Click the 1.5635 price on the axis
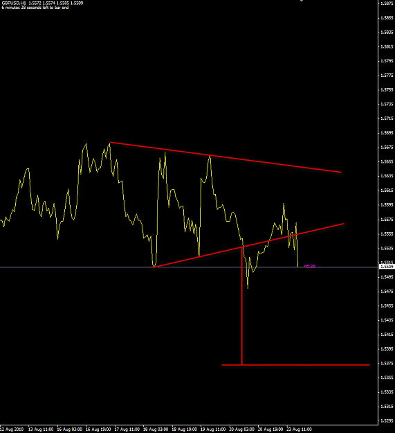This screenshot has width=395, height=433. pyautogui.click(x=387, y=176)
